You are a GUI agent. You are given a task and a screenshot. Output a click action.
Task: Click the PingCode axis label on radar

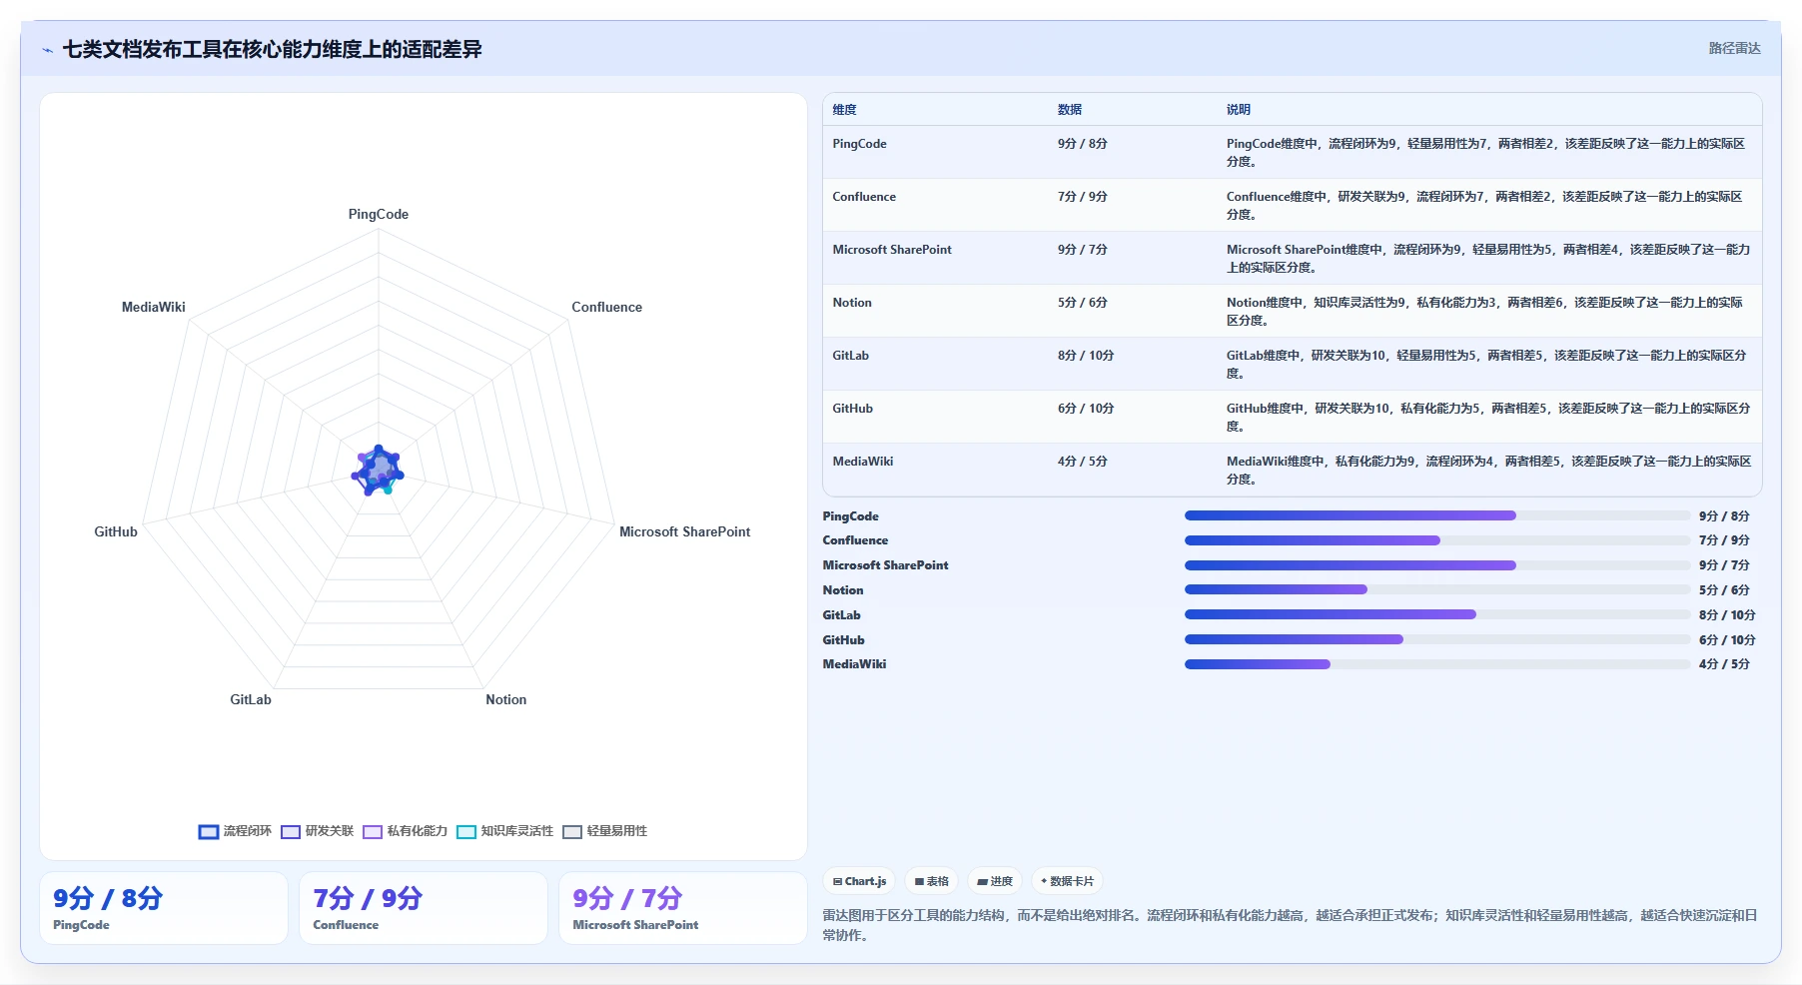[379, 214]
